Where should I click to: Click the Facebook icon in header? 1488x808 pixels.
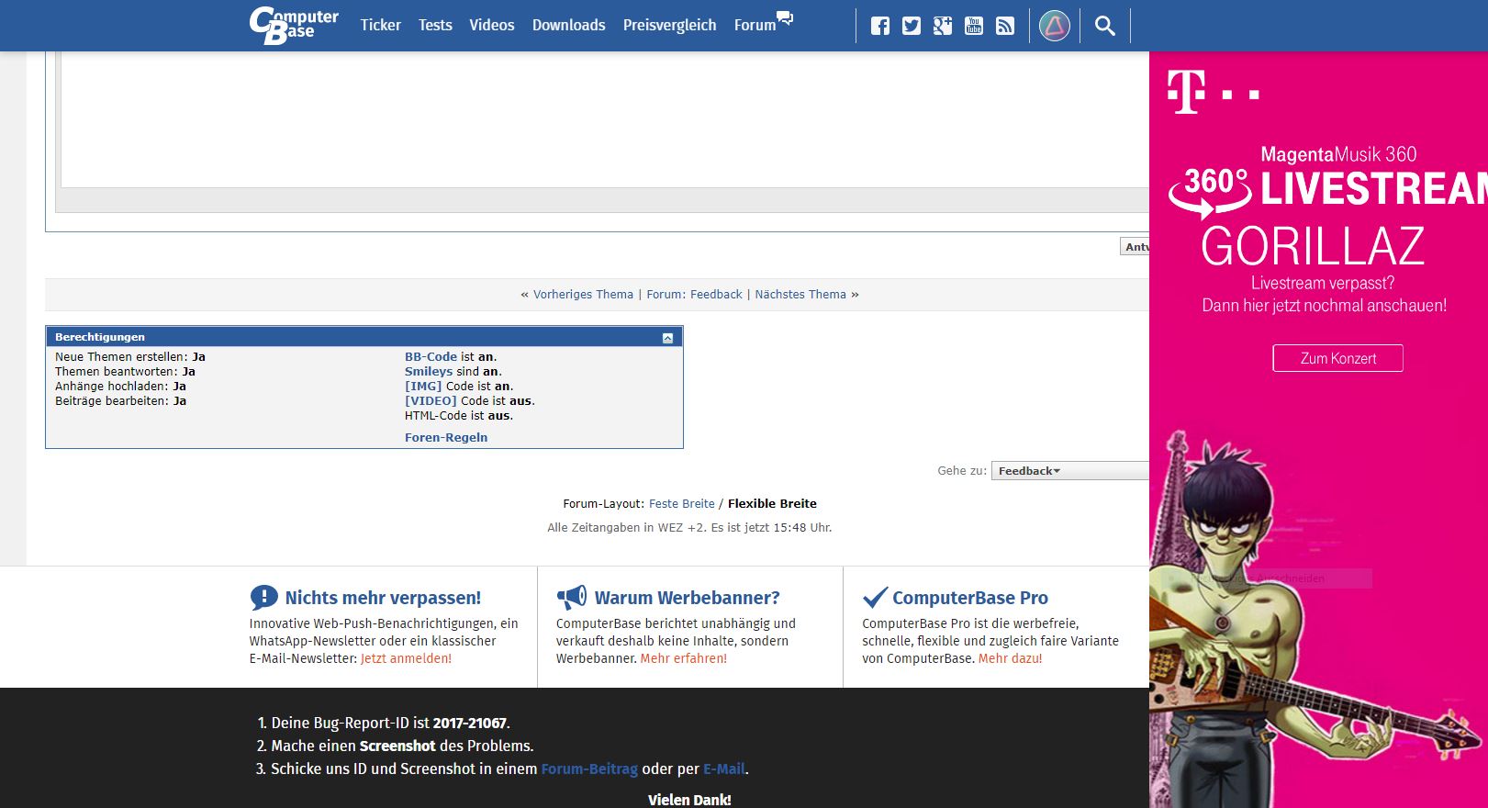point(880,26)
